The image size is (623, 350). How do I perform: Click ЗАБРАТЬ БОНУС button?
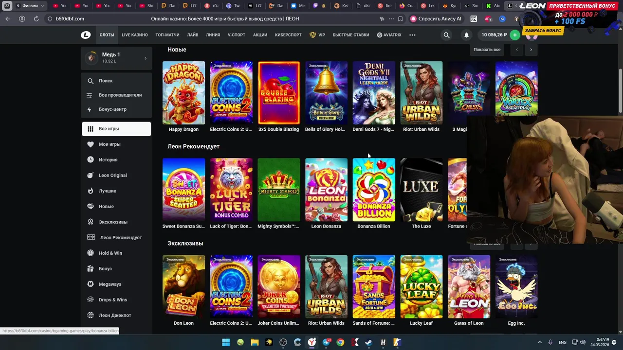pos(543,31)
